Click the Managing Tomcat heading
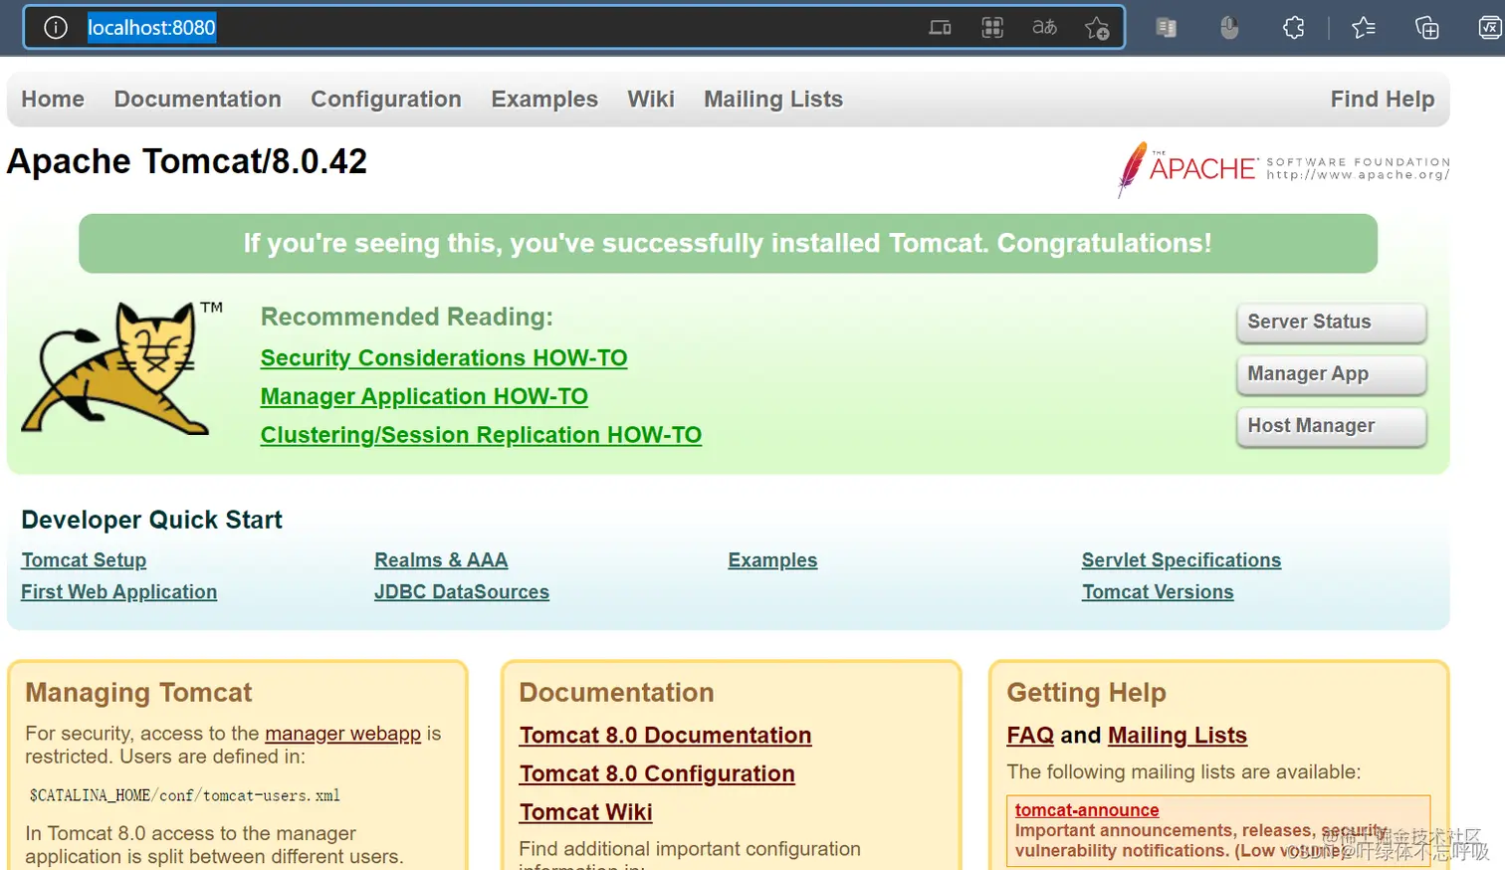Image resolution: width=1505 pixels, height=870 pixels. click(138, 693)
